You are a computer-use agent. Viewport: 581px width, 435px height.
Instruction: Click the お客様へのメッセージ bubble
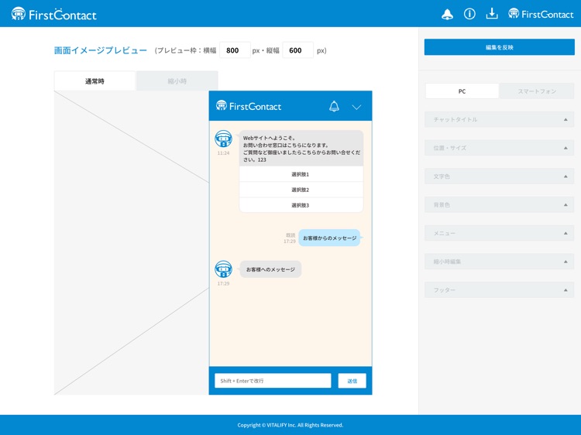pos(270,269)
